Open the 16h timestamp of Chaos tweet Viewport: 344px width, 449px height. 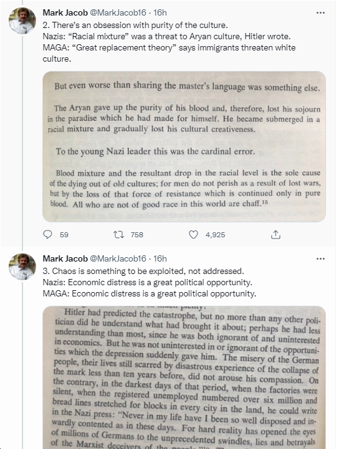[160, 258]
